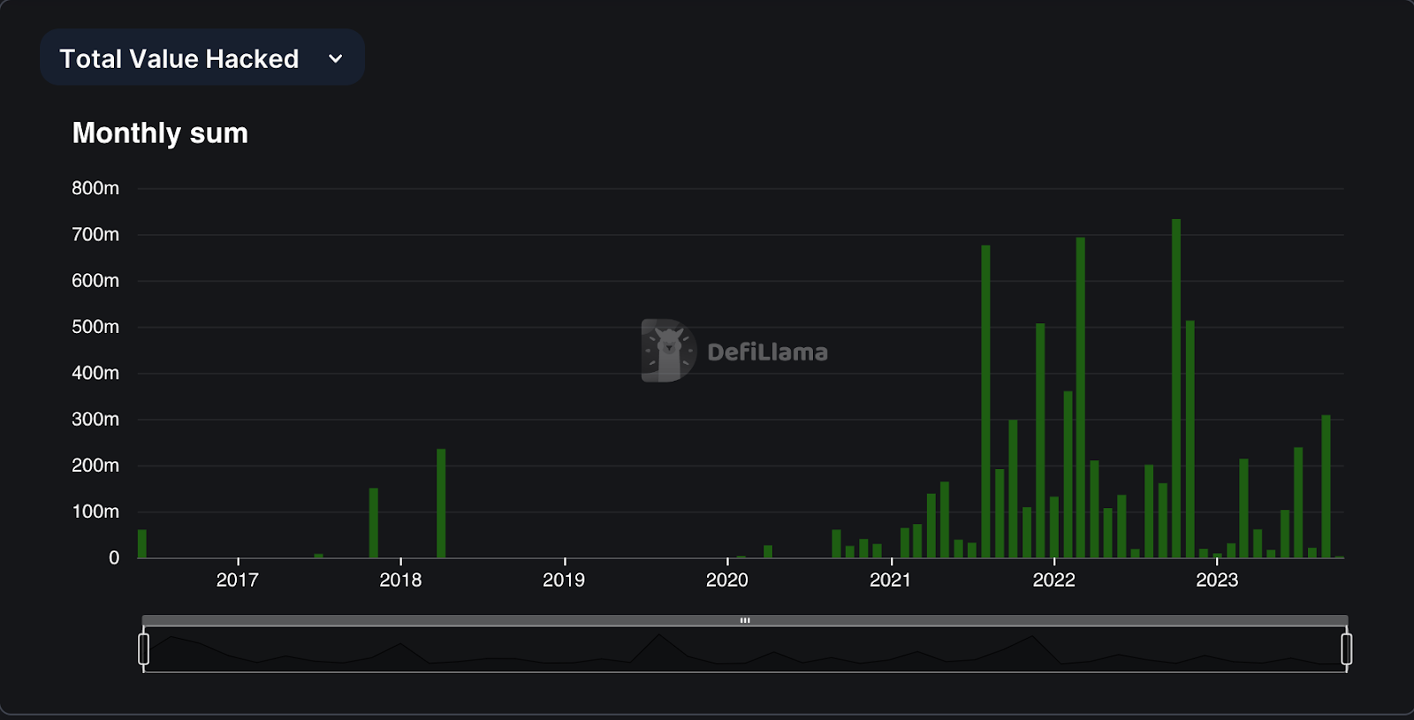
Task: Click the late 2017 bar near 150m
Action: [374, 523]
